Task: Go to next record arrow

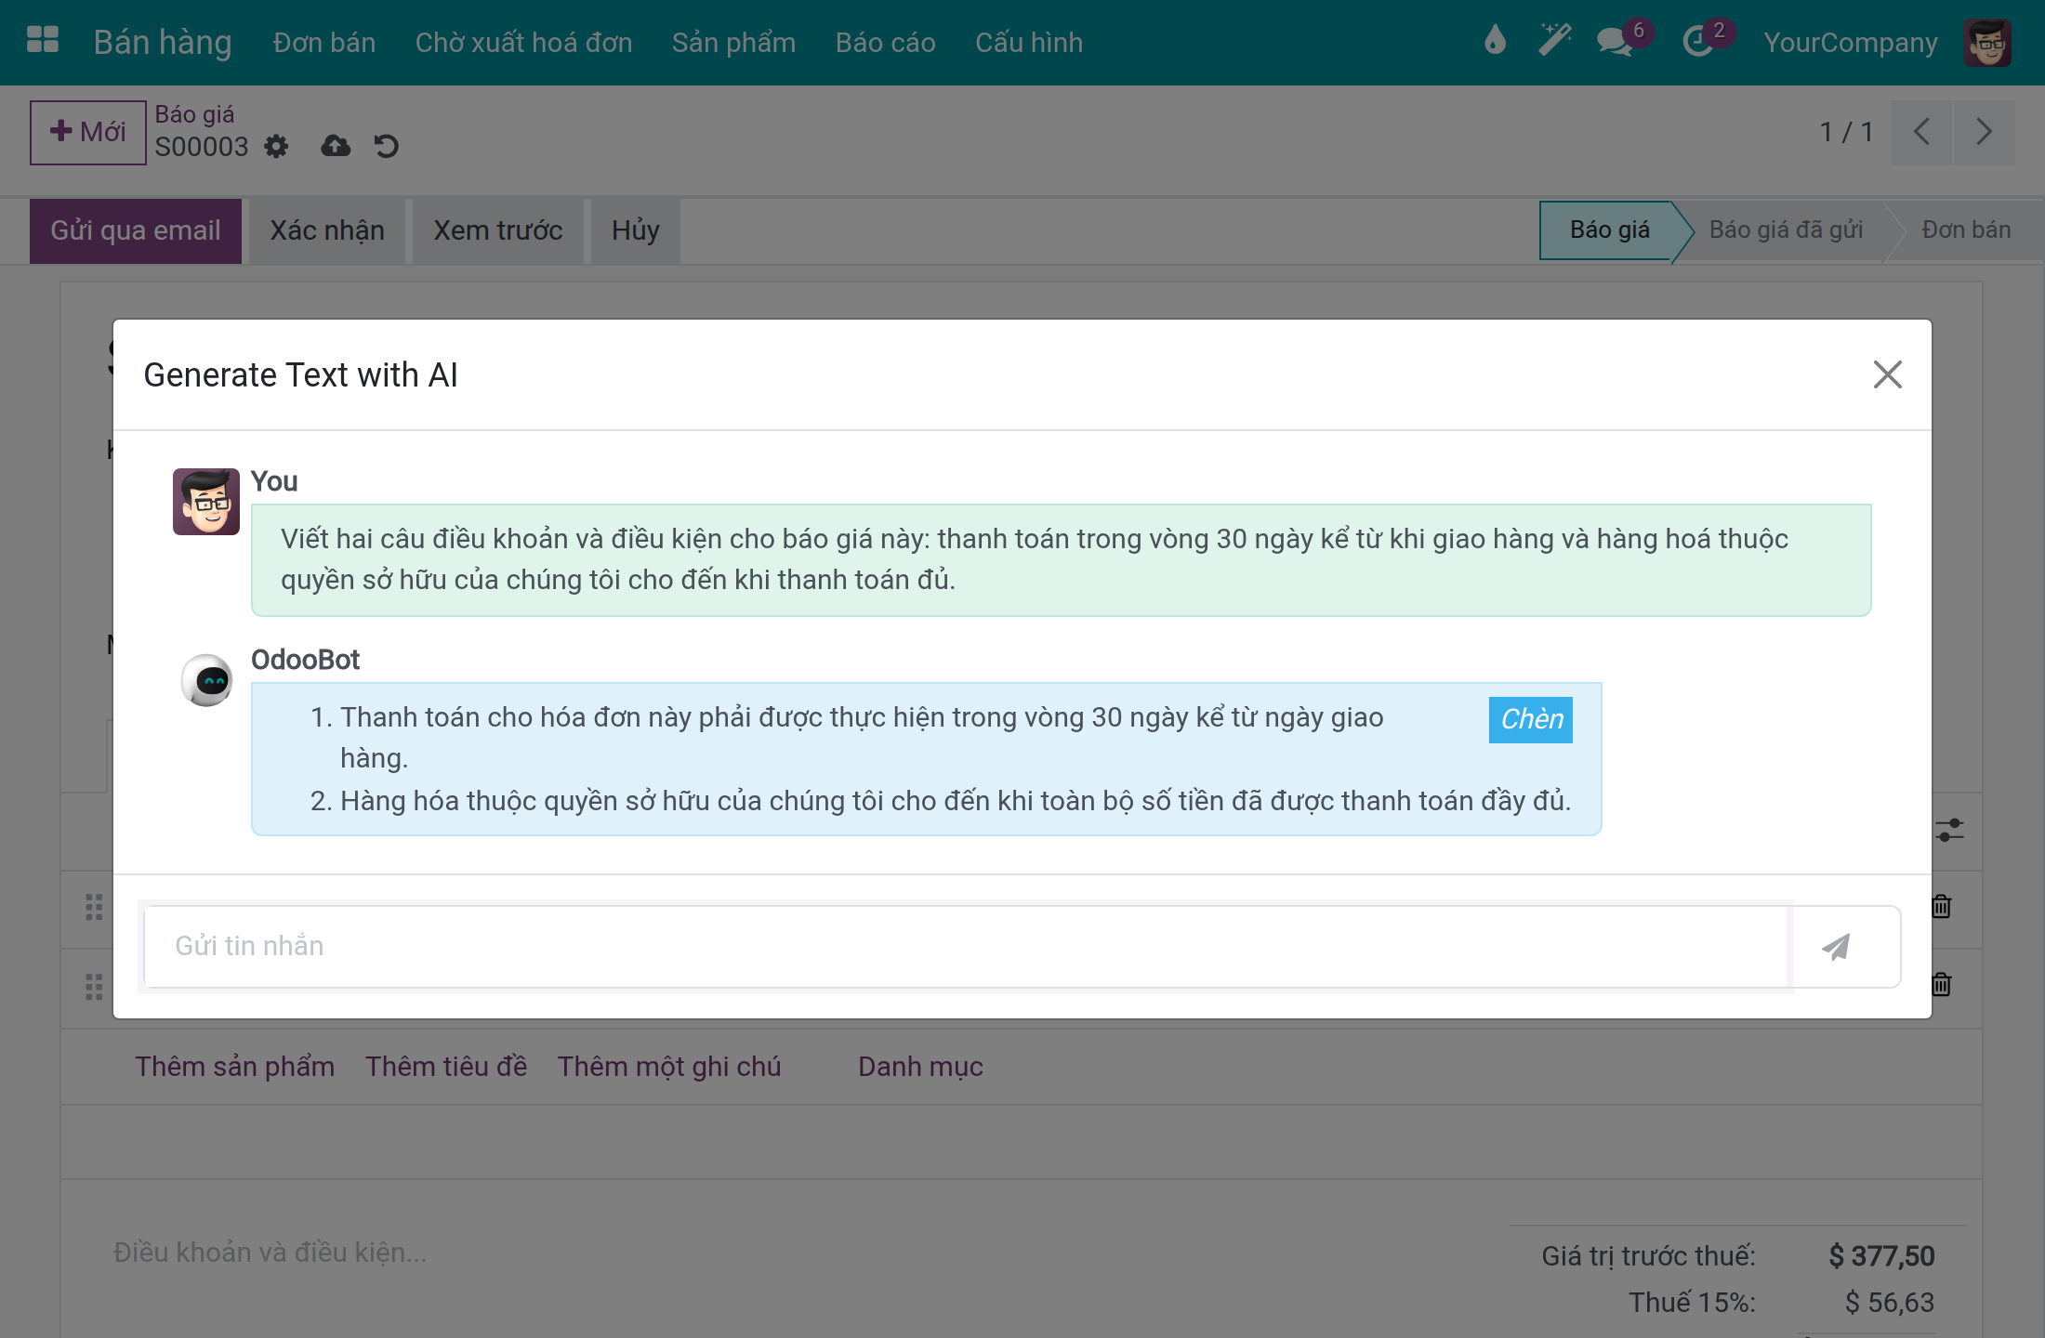Action: (x=1985, y=132)
